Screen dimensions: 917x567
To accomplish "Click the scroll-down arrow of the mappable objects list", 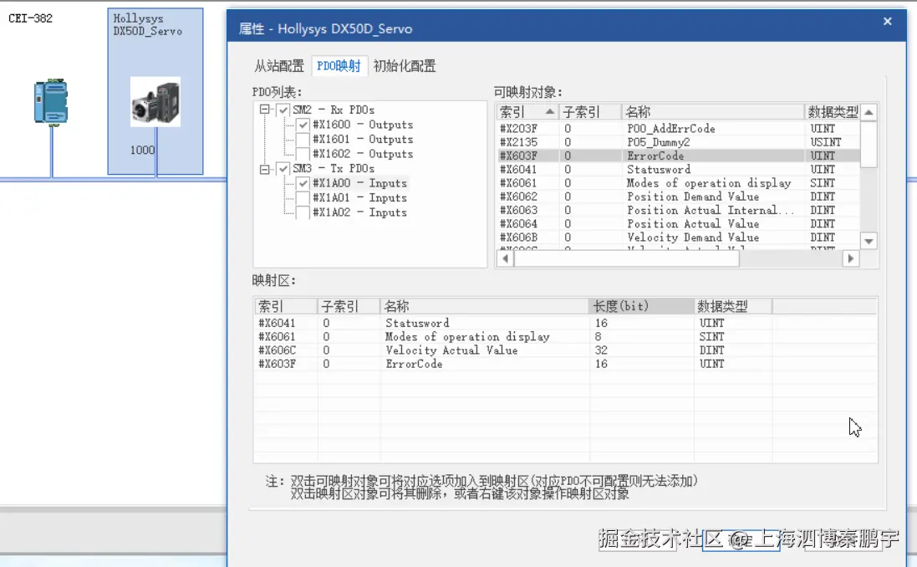I will (868, 241).
